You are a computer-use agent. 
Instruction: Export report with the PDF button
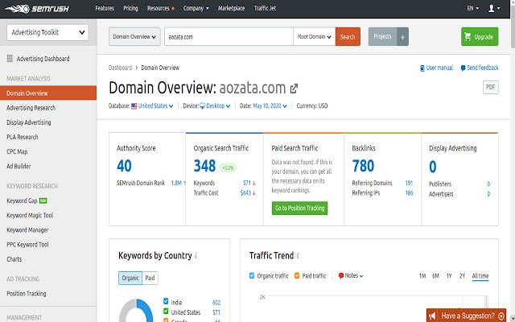pos(490,87)
